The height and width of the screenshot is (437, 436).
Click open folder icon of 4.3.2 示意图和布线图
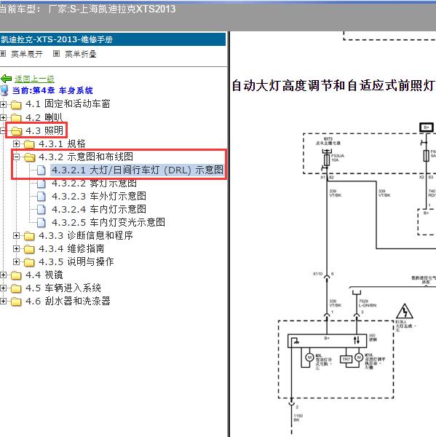pos(30,157)
